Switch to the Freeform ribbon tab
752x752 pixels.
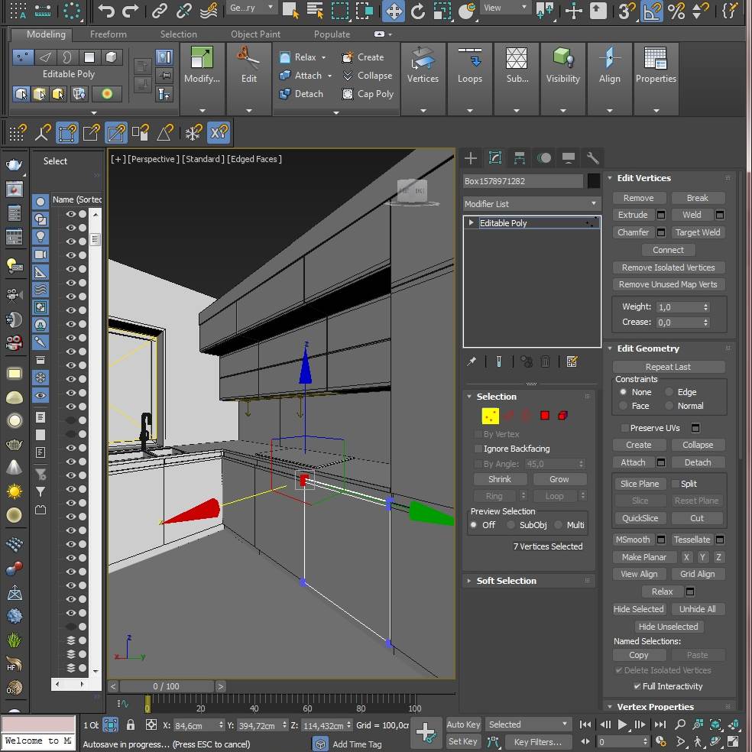coord(109,34)
